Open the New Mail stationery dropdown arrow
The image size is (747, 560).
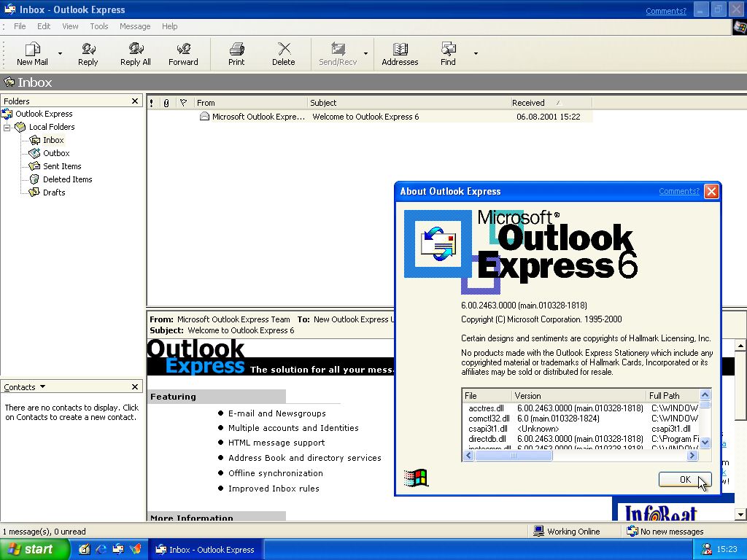coord(60,53)
